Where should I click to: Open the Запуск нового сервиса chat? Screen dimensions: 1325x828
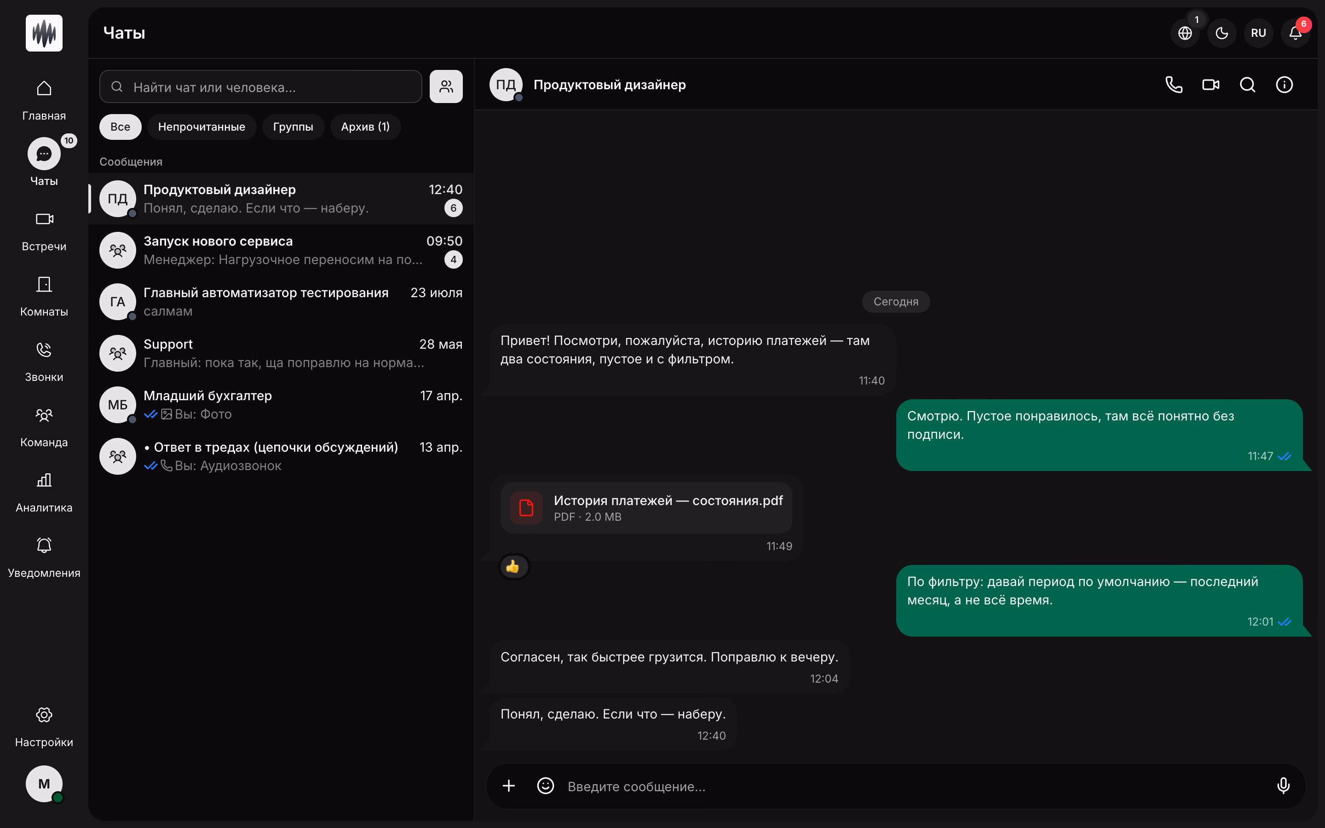(281, 250)
